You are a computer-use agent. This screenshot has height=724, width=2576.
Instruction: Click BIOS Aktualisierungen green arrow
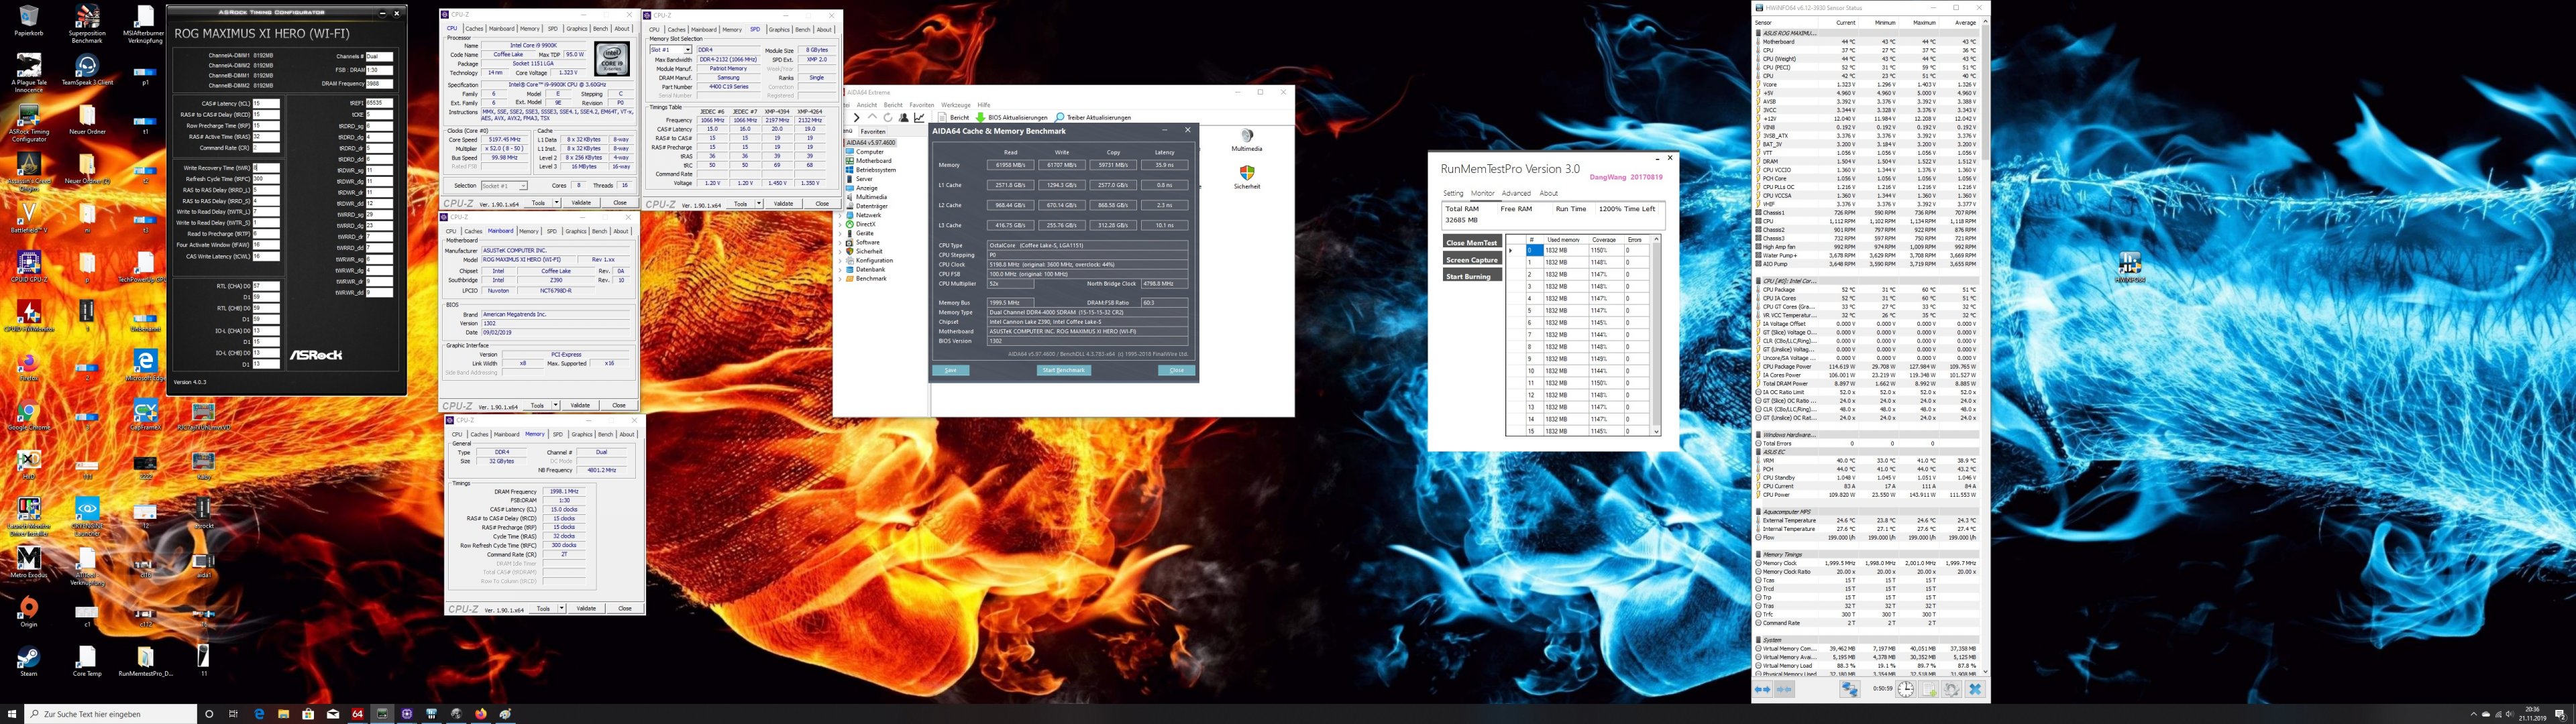[x=980, y=118]
